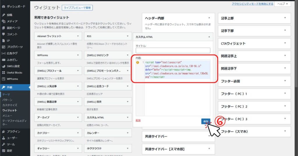Click the ユーザー user icon
The image size is (298, 156).
click(x=3, y=138)
